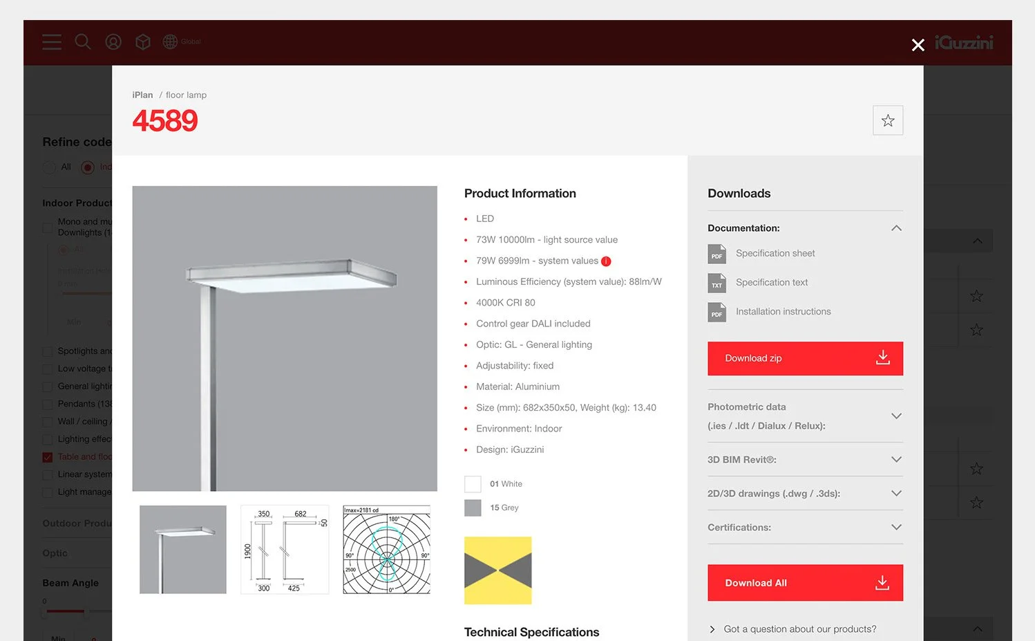1035x641 pixels.
Task: Select the lamp photo thumbnail
Action: (x=183, y=550)
